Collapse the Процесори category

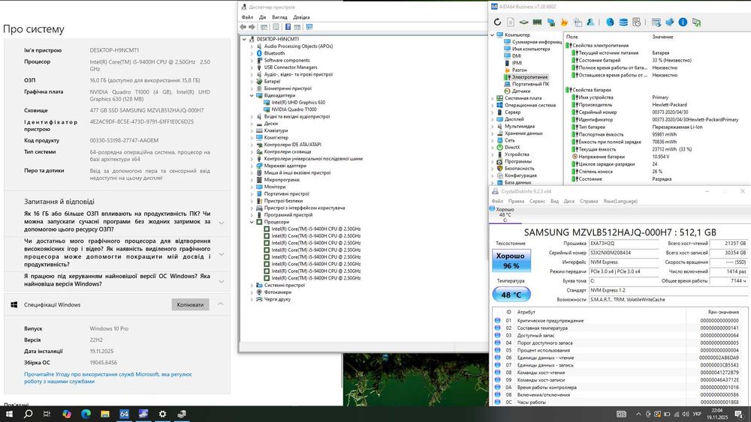coord(252,222)
